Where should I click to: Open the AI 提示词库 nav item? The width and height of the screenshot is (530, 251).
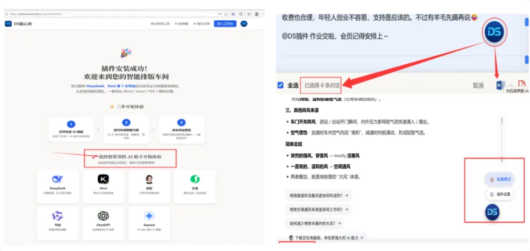pos(201,24)
